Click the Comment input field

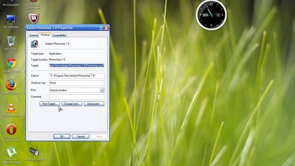(77, 97)
